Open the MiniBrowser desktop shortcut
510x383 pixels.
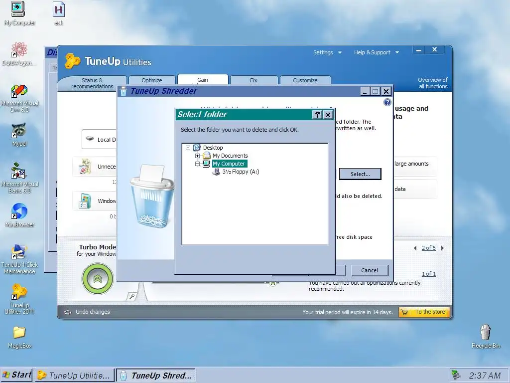[19, 215]
